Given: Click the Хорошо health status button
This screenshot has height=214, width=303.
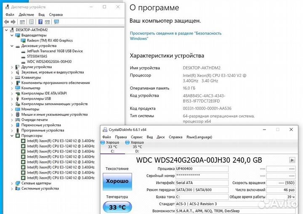Looking at the screenshot, I should pyautogui.click(x=117, y=181).
